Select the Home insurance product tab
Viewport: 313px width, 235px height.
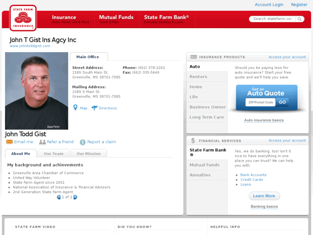tap(207, 87)
